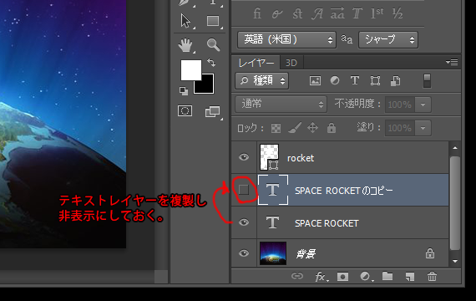Enable discretionary ligatures (st) icon
This screenshot has height=301, width=476.
coord(297,14)
